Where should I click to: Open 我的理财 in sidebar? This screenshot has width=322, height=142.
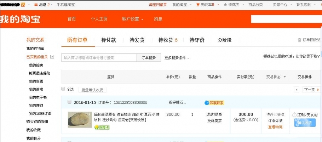click(36, 106)
